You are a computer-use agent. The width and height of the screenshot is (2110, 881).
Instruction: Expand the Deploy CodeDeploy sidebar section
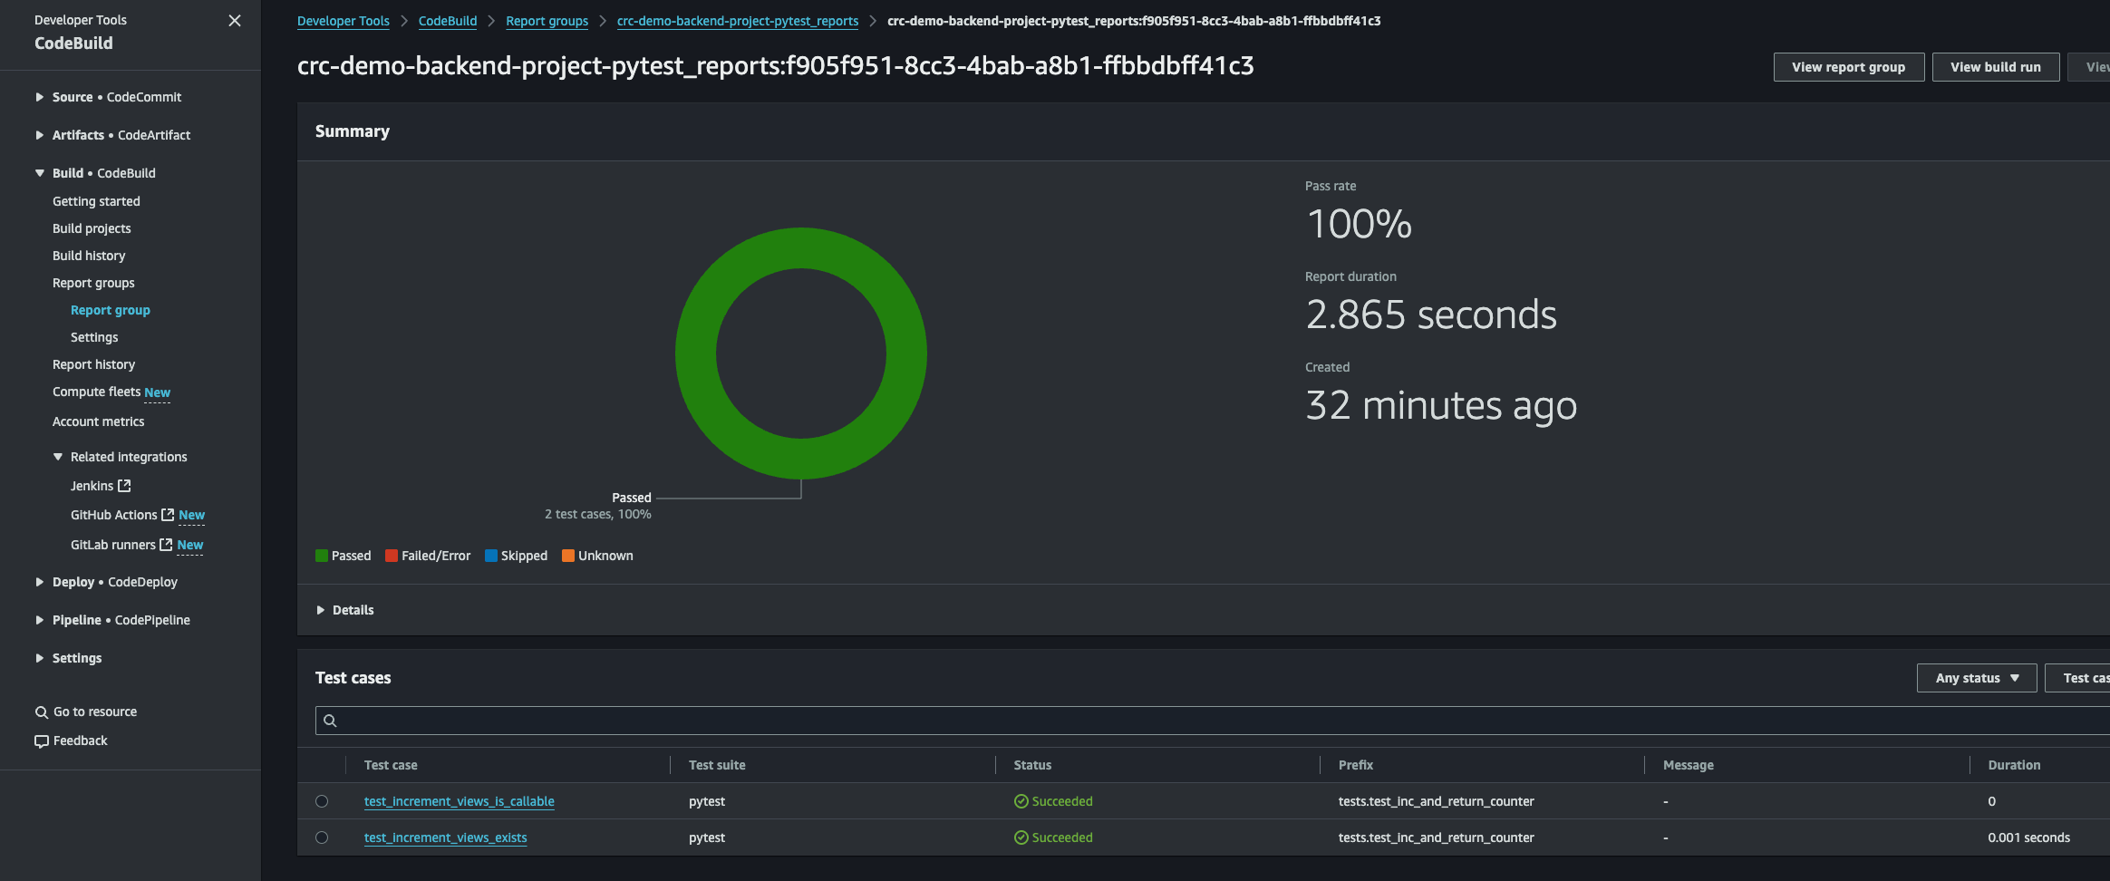(x=38, y=581)
